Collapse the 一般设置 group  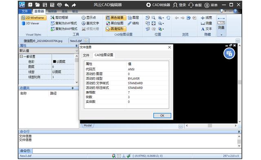(x=21, y=57)
